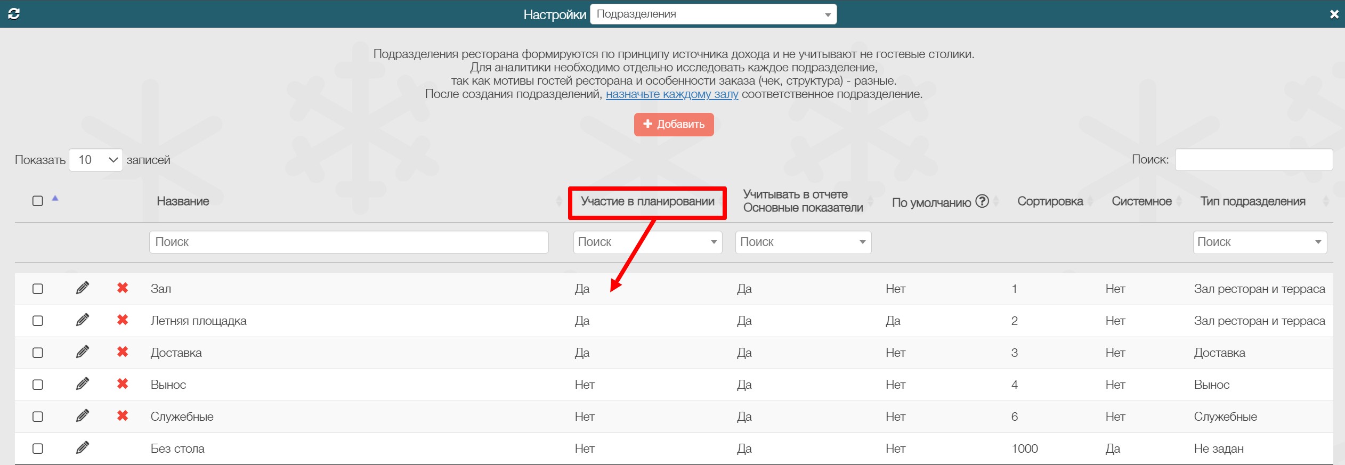The image size is (1345, 465).
Task: Edit the Служебные subdivision
Action: point(82,416)
